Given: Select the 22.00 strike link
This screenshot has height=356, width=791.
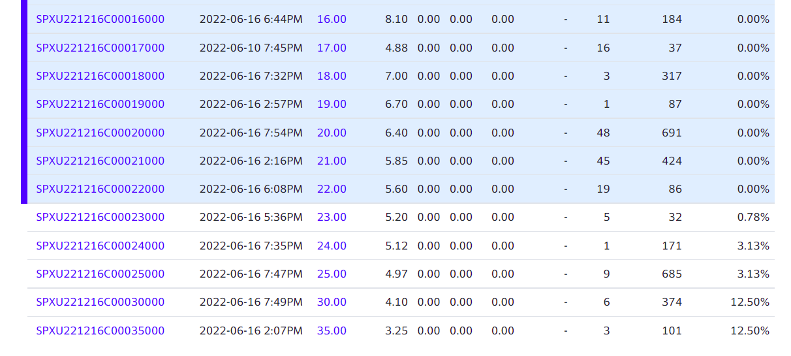Looking at the screenshot, I should [x=332, y=189].
